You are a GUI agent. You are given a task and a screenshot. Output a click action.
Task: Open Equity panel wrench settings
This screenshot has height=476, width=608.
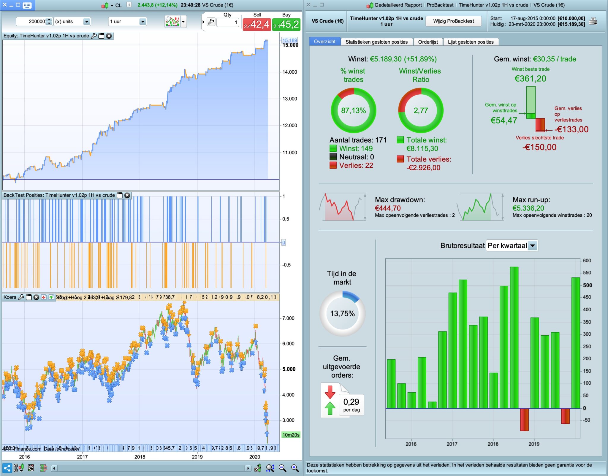click(94, 36)
